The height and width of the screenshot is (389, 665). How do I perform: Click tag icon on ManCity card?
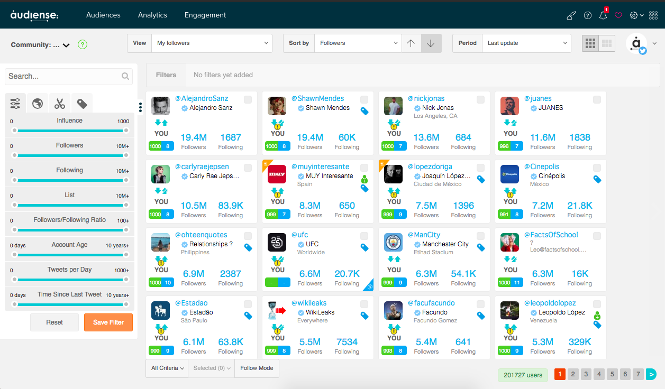(481, 247)
